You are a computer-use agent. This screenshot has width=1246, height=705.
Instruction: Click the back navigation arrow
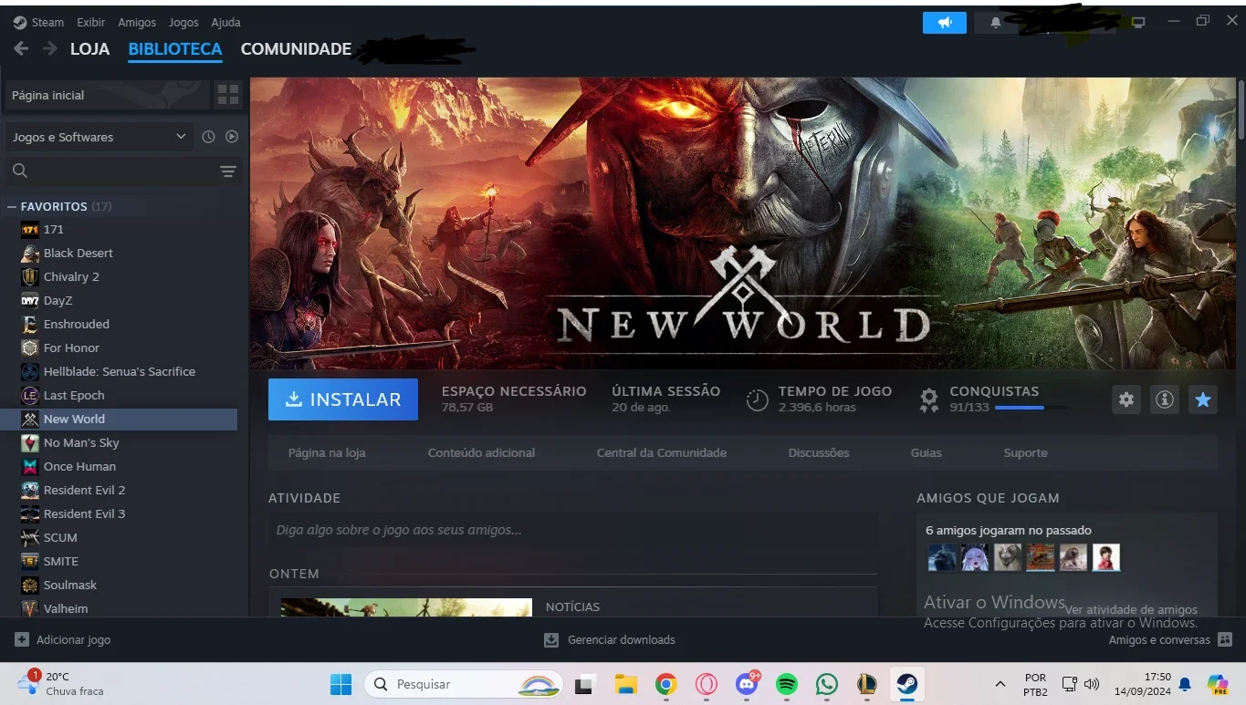[20, 48]
